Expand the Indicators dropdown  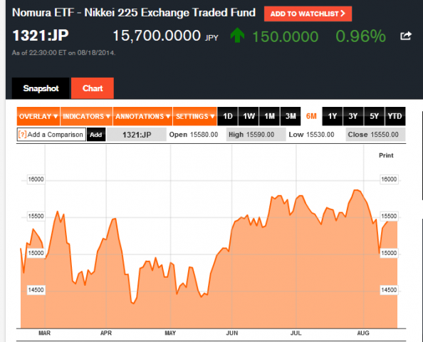click(x=86, y=116)
